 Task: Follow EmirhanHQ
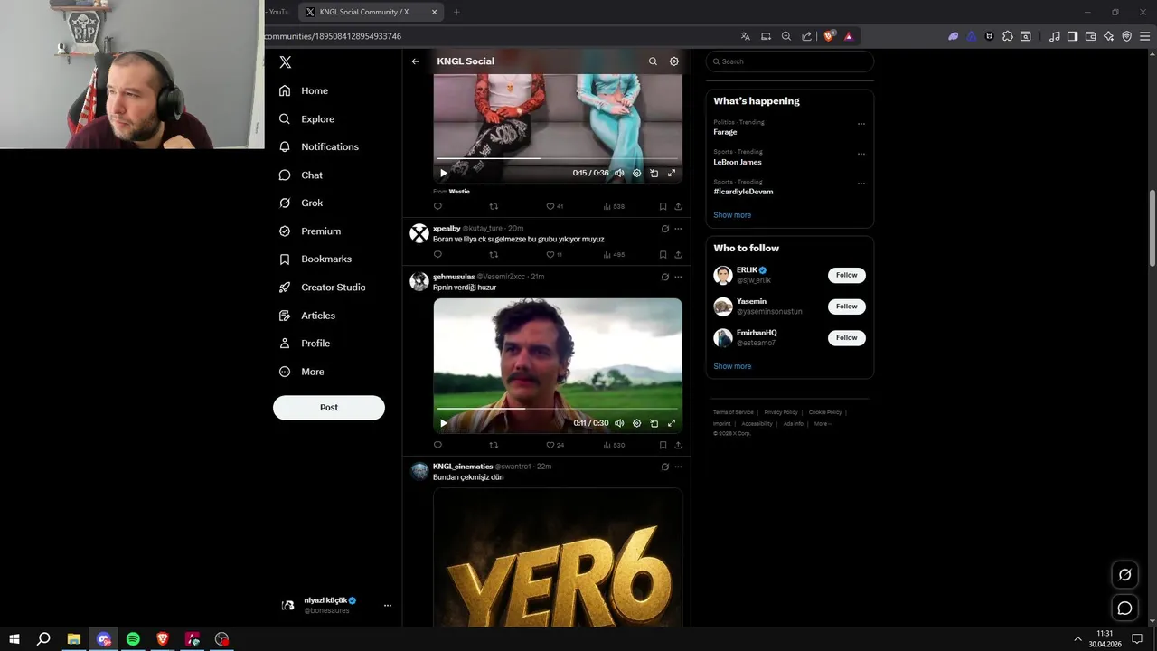coord(847,337)
